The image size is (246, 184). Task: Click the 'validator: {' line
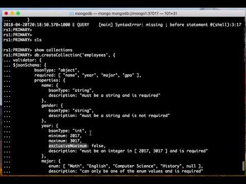pyautogui.click(x=27, y=60)
